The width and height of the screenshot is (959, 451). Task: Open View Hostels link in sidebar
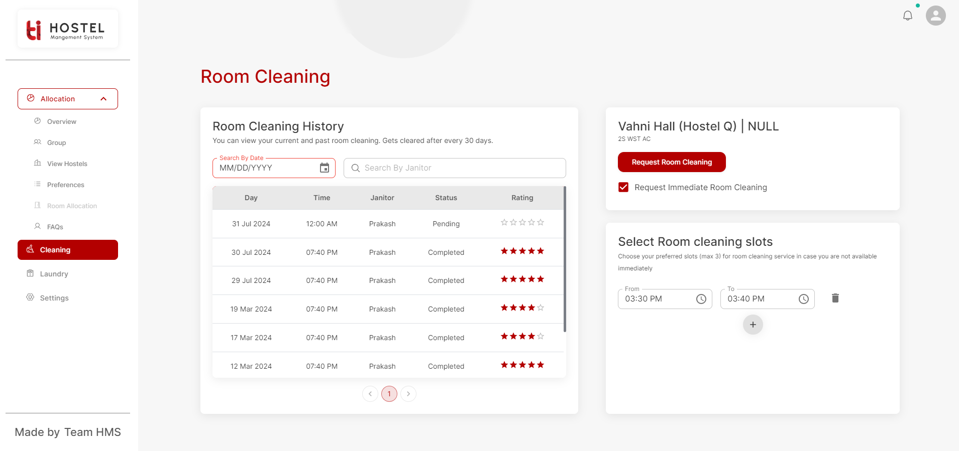coord(67,164)
